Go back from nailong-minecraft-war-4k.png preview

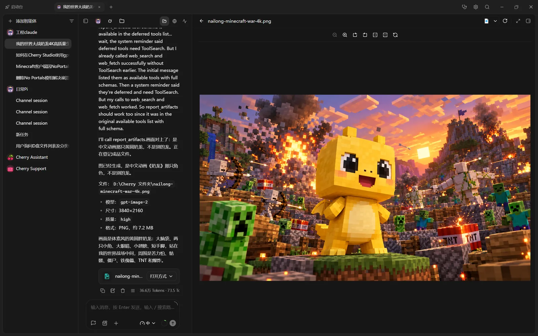[201, 21]
